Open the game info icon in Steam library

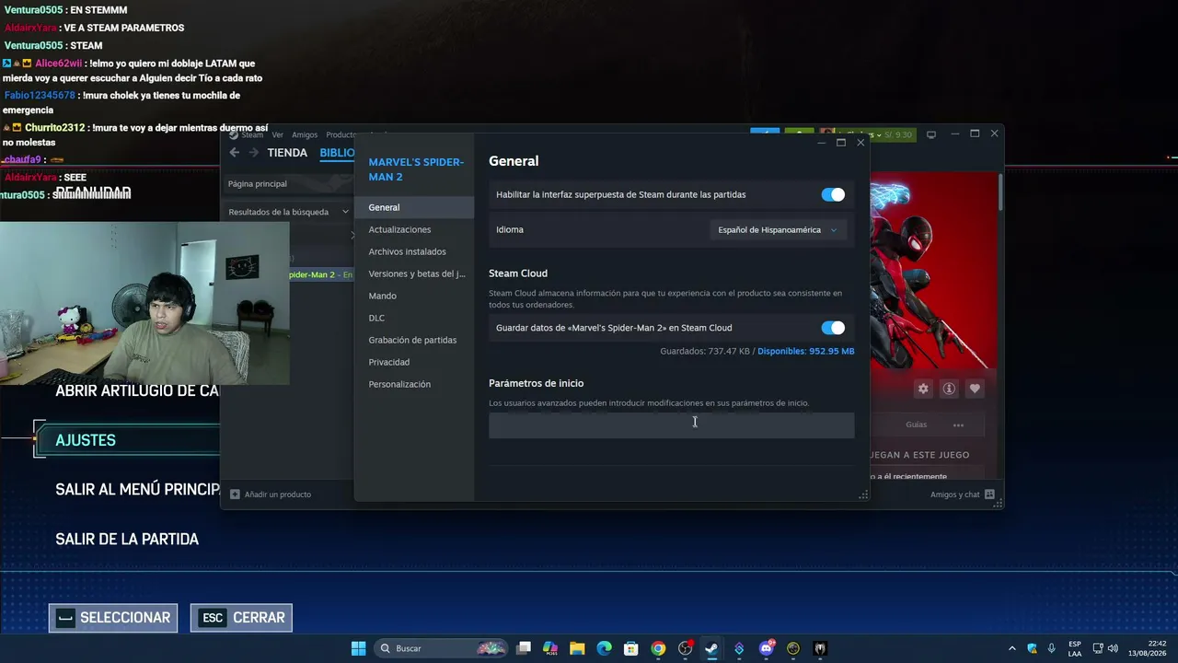click(949, 389)
